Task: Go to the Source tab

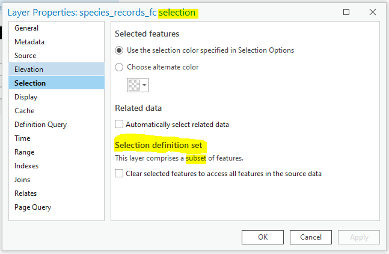Action: click(x=25, y=56)
